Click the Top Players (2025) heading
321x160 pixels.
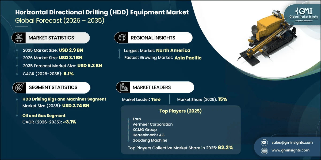coord(181,111)
